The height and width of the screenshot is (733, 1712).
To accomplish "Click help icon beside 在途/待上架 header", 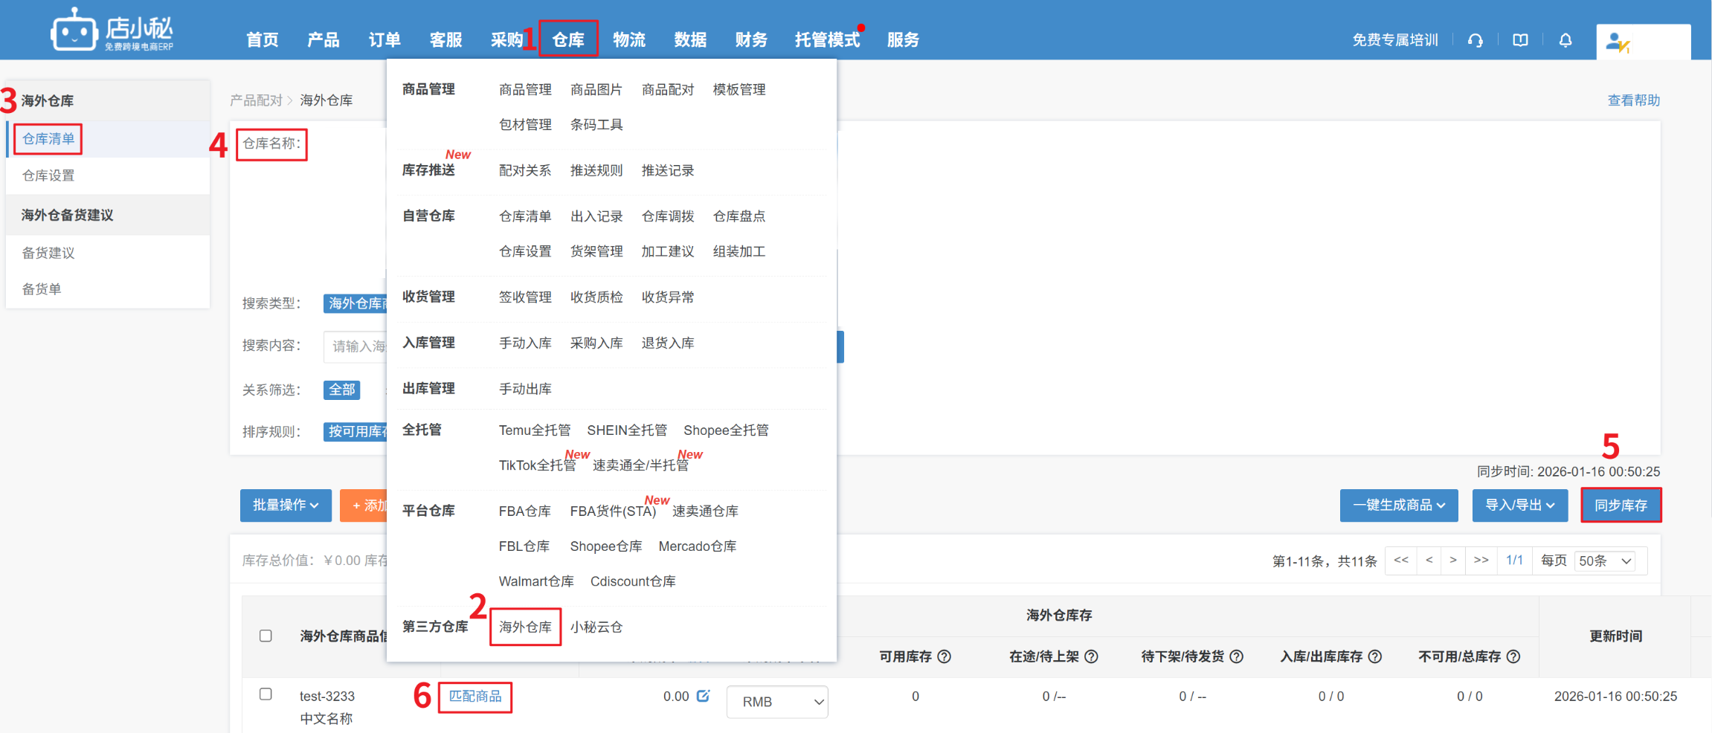I will coord(1092,656).
